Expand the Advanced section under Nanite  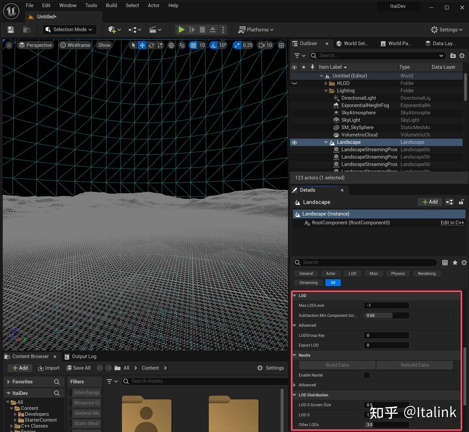pos(295,385)
